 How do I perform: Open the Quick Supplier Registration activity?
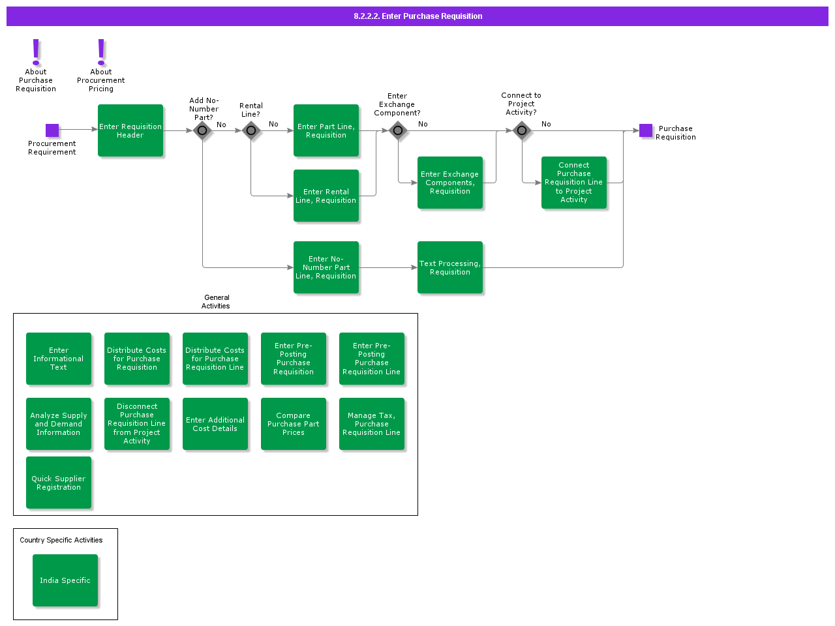coord(59,483)
